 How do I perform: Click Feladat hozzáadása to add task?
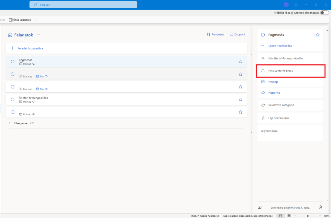click(x=30, y=48)
